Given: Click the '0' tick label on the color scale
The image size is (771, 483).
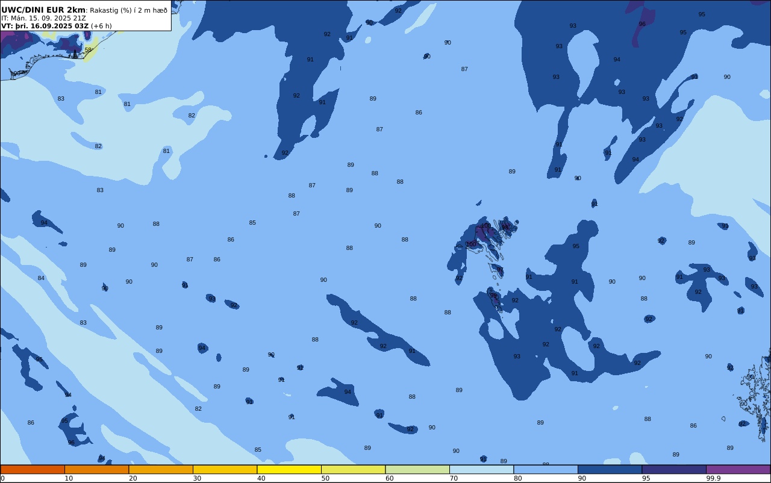Looking at the screenshot, I should pos(2,478).
